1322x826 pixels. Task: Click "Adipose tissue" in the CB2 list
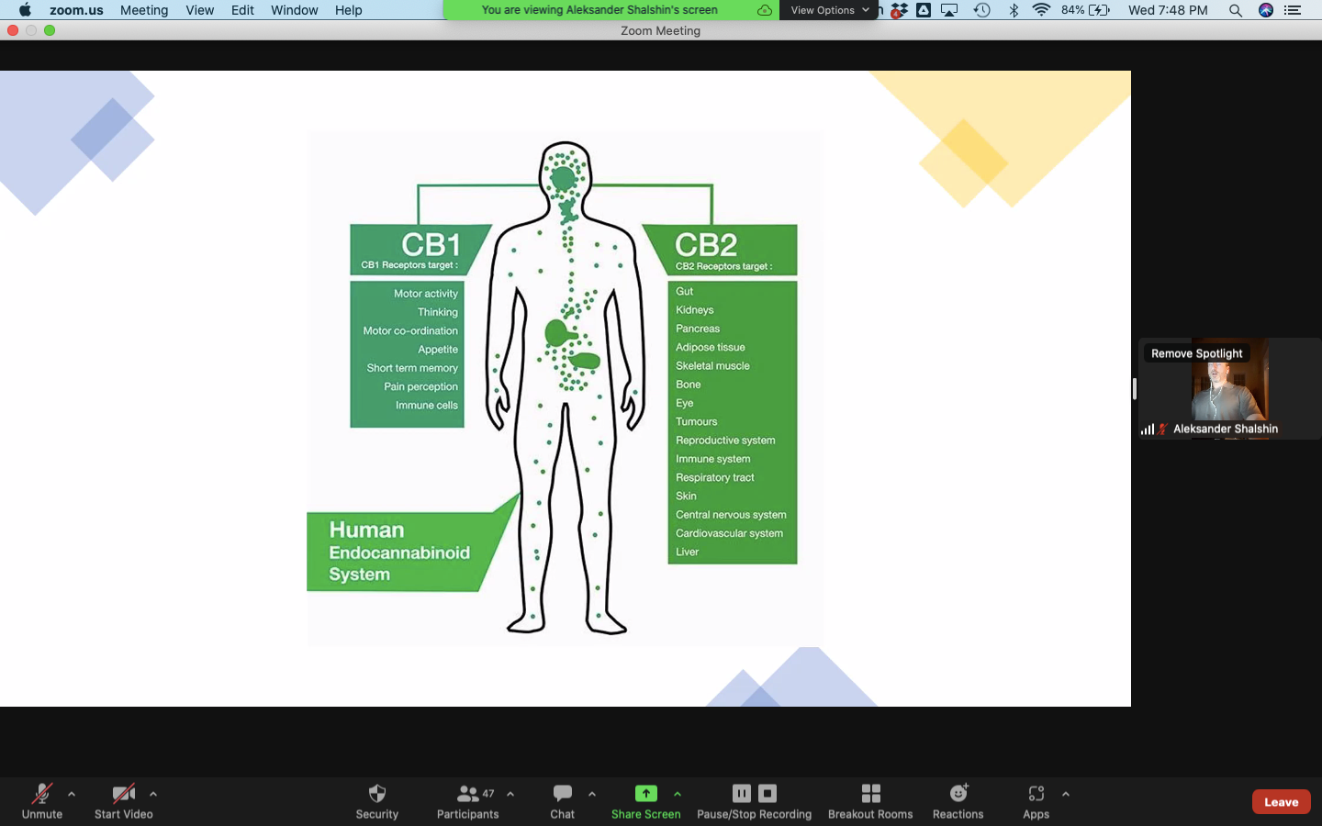(x=711, y=347)
